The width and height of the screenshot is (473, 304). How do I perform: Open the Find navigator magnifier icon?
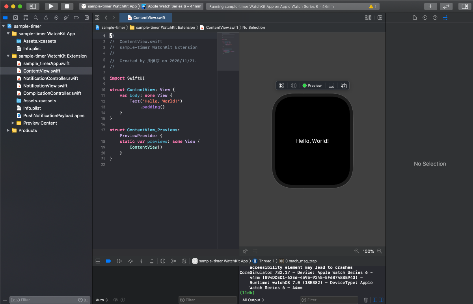click(36, 18)
